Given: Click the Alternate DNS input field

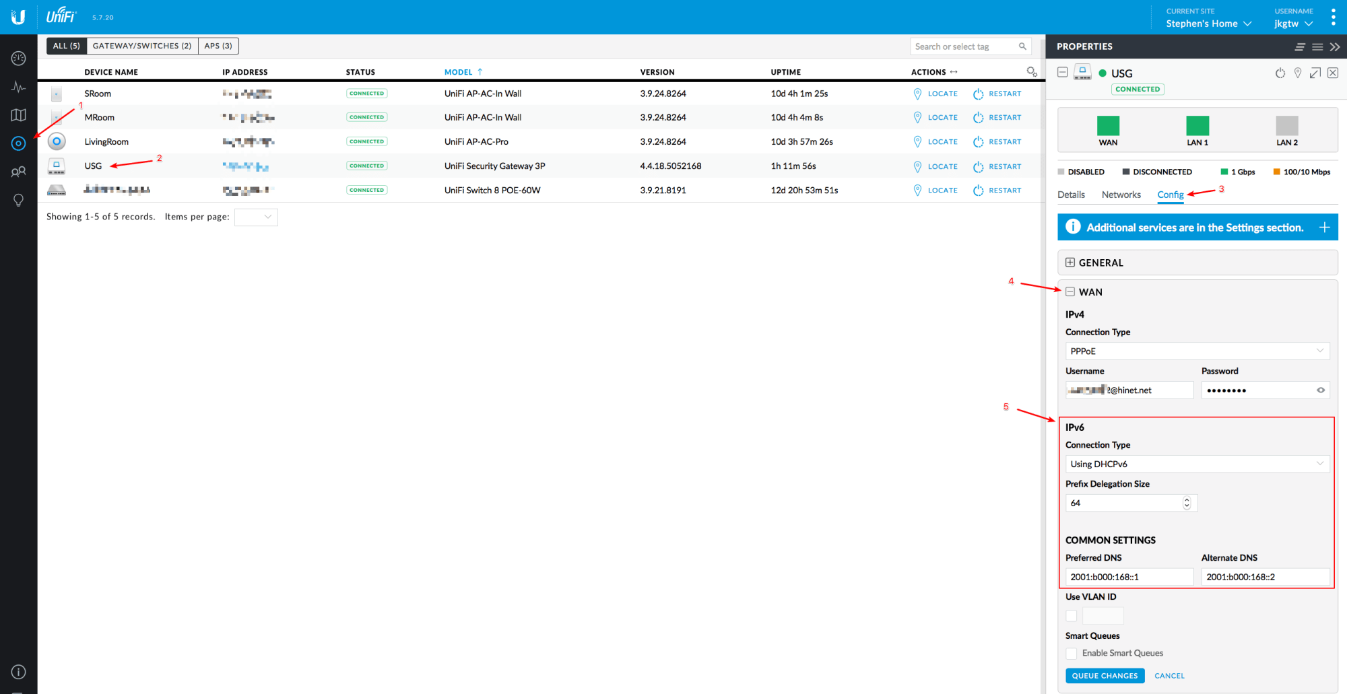Looking at the screenshot, I should coord(1266,577).
